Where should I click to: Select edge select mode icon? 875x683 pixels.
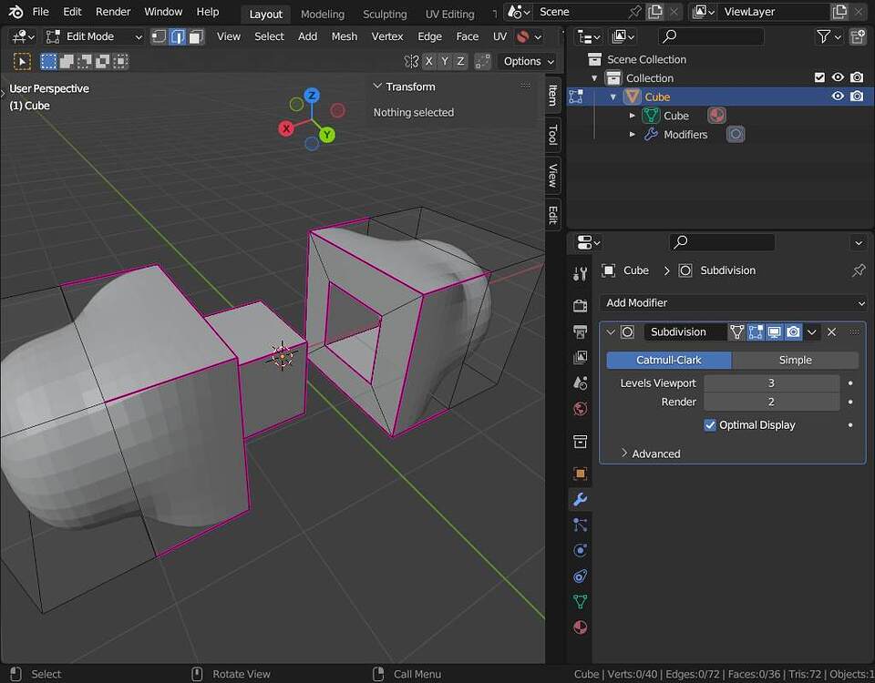pyautogui.click(x=178, y=36)
